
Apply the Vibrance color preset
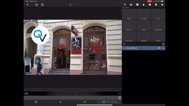tap(158, 36)
